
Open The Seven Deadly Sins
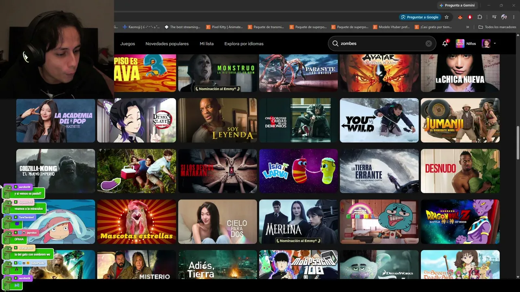click(x=460, y=264)
